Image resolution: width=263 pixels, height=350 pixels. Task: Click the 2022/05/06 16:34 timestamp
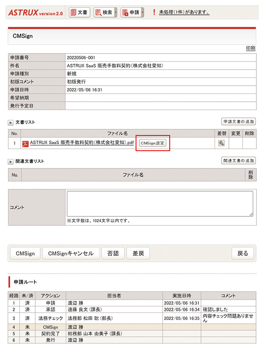pyautogui.click(x=182, y=309)
